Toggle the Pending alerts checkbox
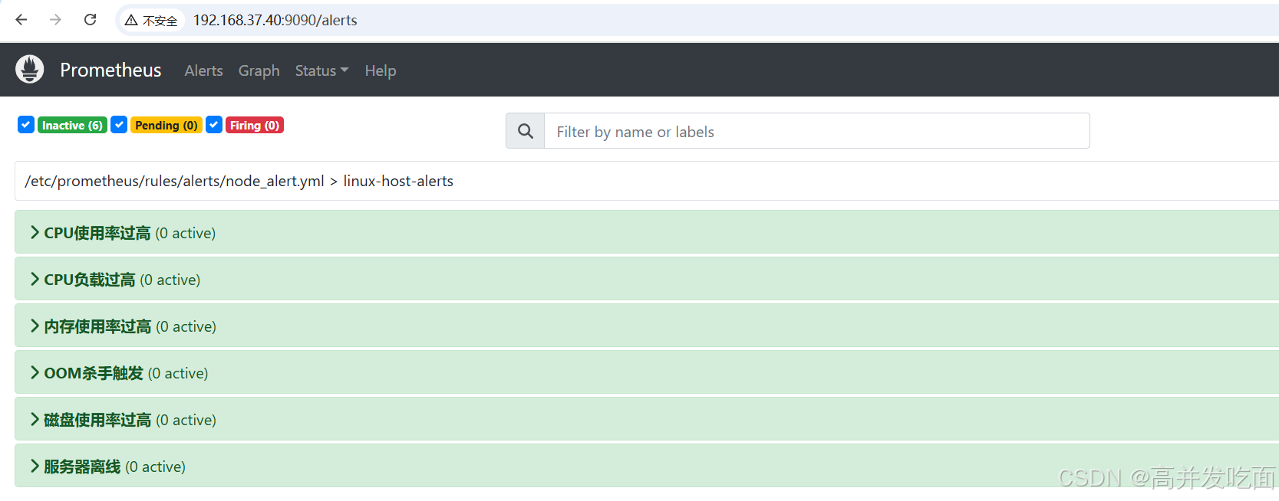Viewport: 1279px width, 501px height. pos(119,125)
